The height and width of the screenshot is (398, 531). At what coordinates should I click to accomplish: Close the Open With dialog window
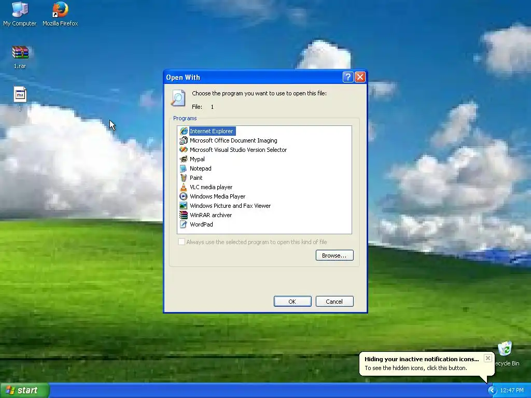click(x=360, y=77)
